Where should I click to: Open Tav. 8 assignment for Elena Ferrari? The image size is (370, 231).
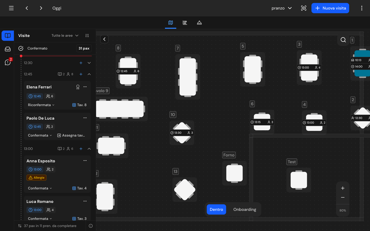tap(79, 105)
